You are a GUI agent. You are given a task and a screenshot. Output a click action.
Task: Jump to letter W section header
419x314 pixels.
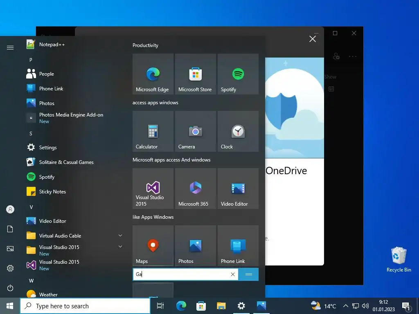point(31,280)
